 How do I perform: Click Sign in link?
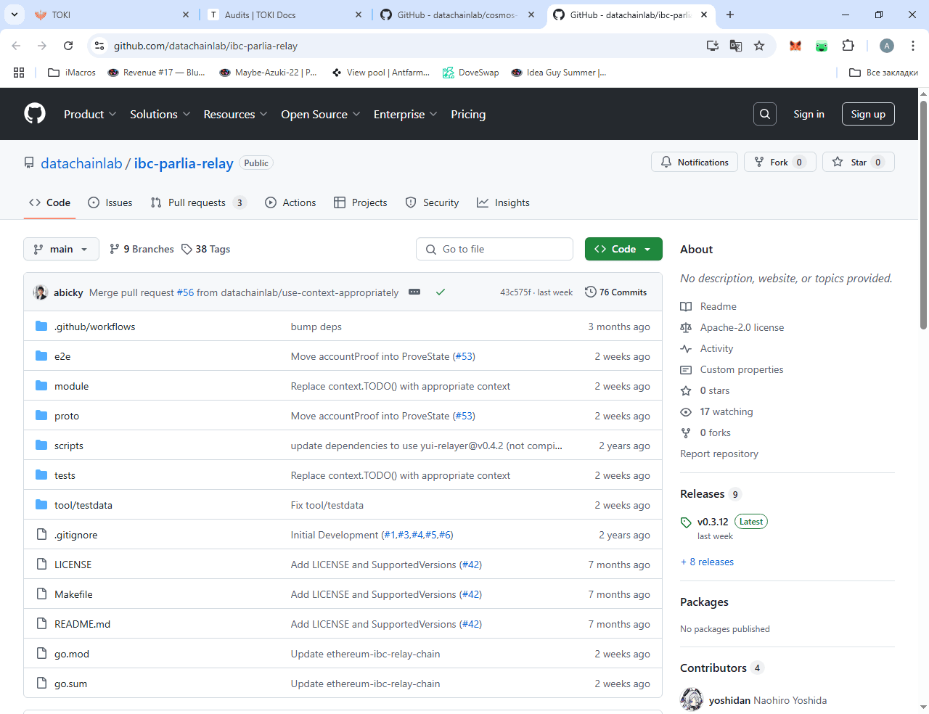[809, 114]
